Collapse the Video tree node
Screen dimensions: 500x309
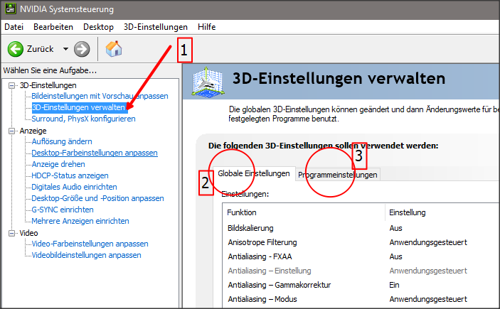tap(11, 233)
